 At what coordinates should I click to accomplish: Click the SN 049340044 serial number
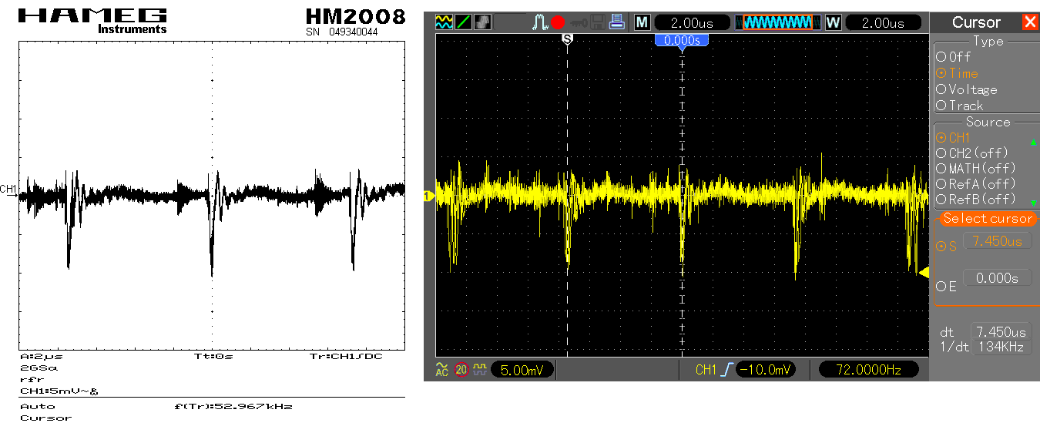pos(342,32)
